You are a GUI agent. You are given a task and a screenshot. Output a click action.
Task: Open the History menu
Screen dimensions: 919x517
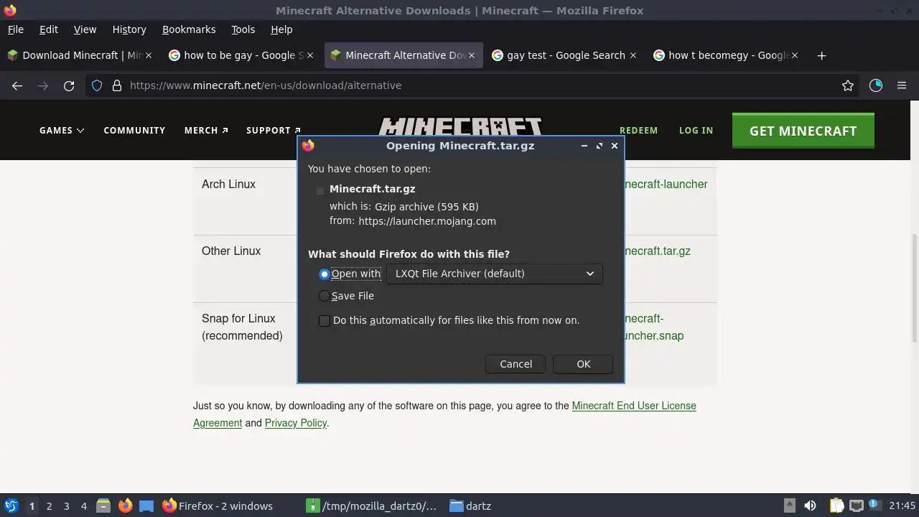tap(129, 29)
